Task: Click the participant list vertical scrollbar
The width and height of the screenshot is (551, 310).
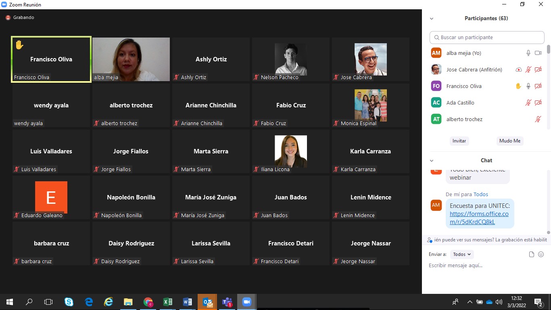Action: [548, 50]
